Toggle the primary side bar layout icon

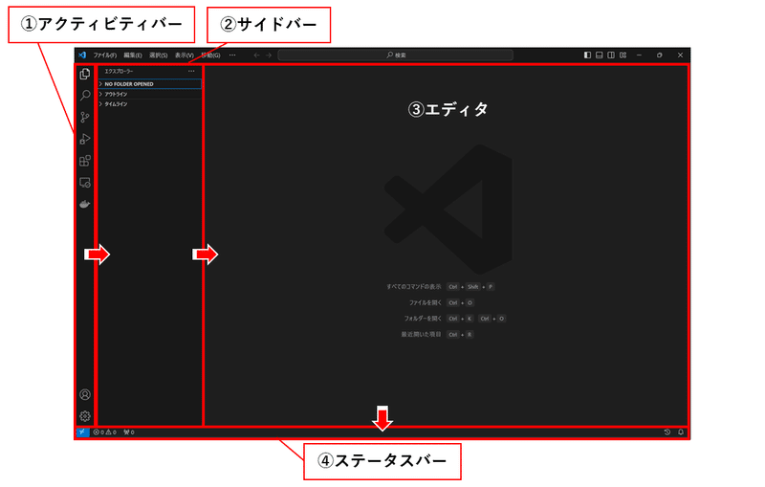click(587, 55)
